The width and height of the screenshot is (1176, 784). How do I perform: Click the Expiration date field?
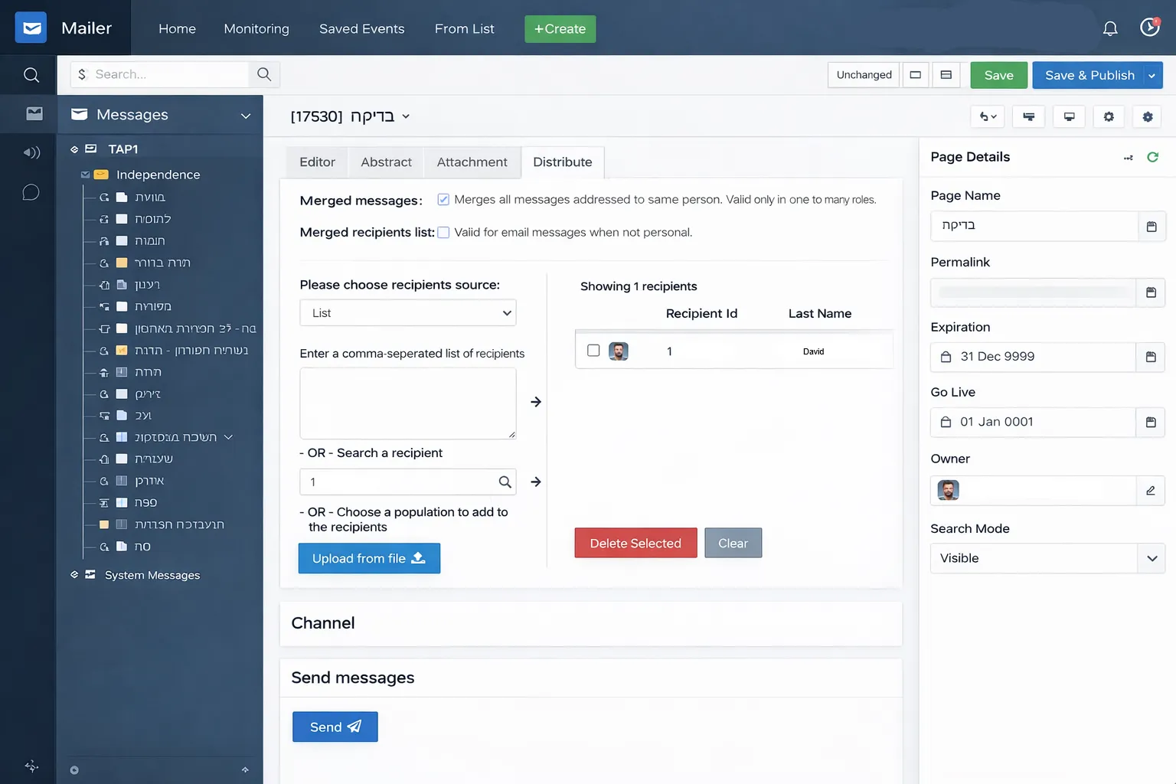click(x=1033, y=357)
